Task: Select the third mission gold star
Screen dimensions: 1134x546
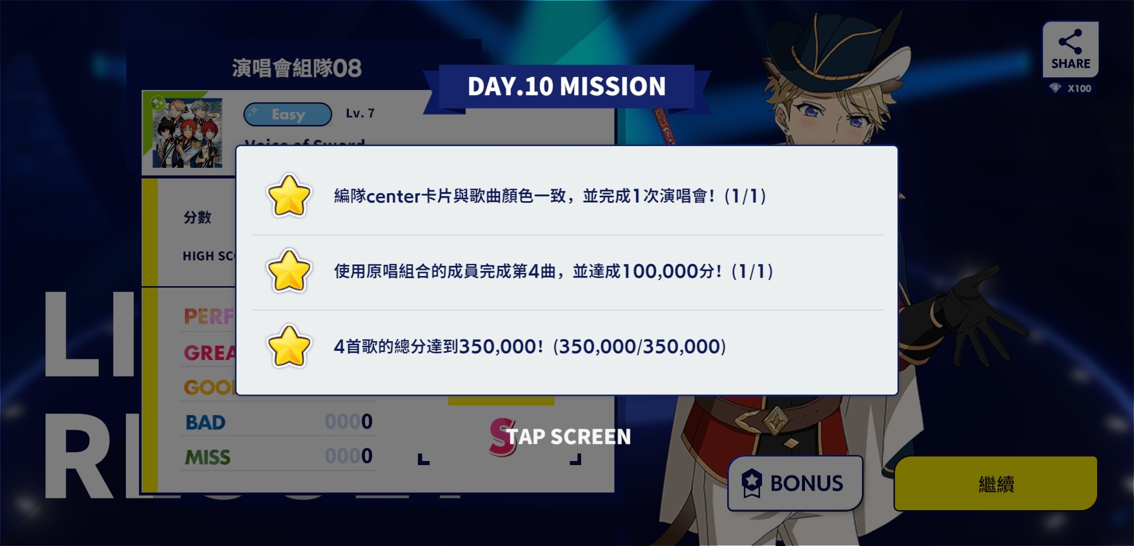Action: pos(289,346)
